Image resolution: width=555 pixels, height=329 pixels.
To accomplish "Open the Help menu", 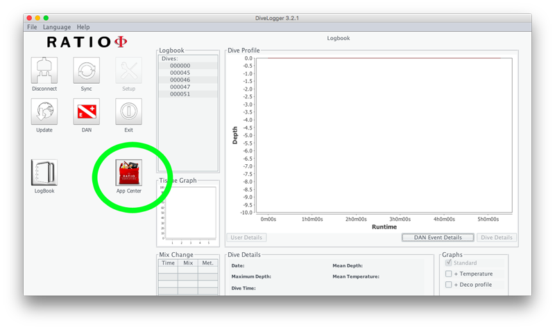I will click(83, 27).
